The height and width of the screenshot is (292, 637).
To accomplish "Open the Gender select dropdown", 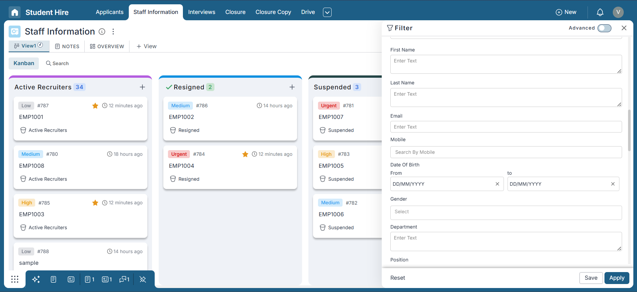I will (506, 213).
